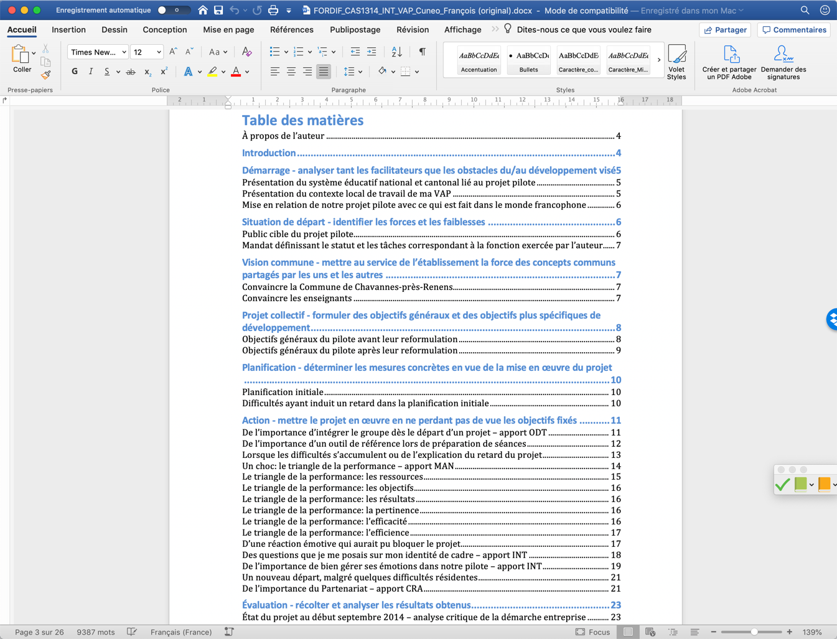Image resolution: width=837 pixels, height=639 pixels.
Task: Click Demander des signatures
Action: coord(783,62)
